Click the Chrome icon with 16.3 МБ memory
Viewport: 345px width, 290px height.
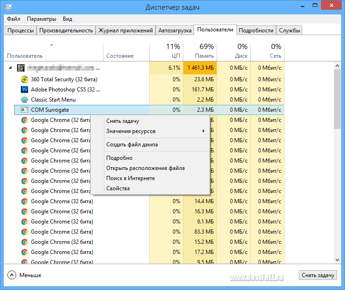click(24, 211)
